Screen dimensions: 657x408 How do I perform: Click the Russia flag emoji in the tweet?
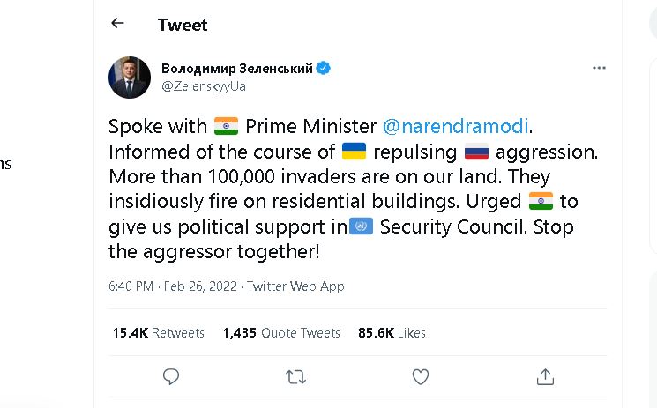(x=476, y=152)
